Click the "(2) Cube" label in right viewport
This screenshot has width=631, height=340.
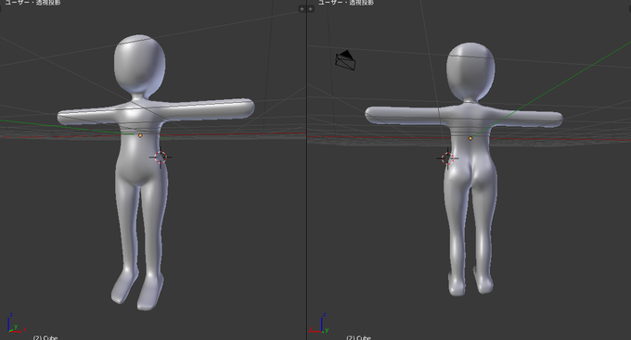[358, 337]
